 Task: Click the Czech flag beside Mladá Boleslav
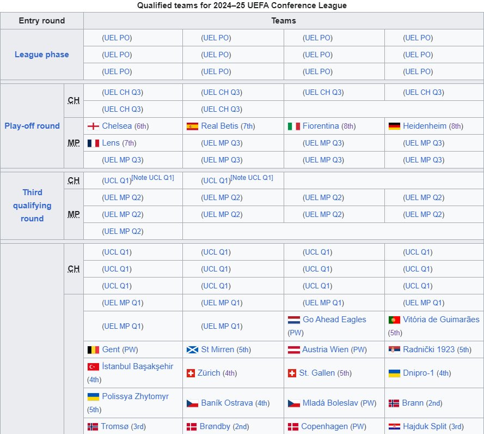click(x=294, y=403)
